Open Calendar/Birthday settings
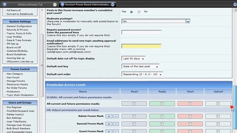The image size is (237, 133). point(17,51)
